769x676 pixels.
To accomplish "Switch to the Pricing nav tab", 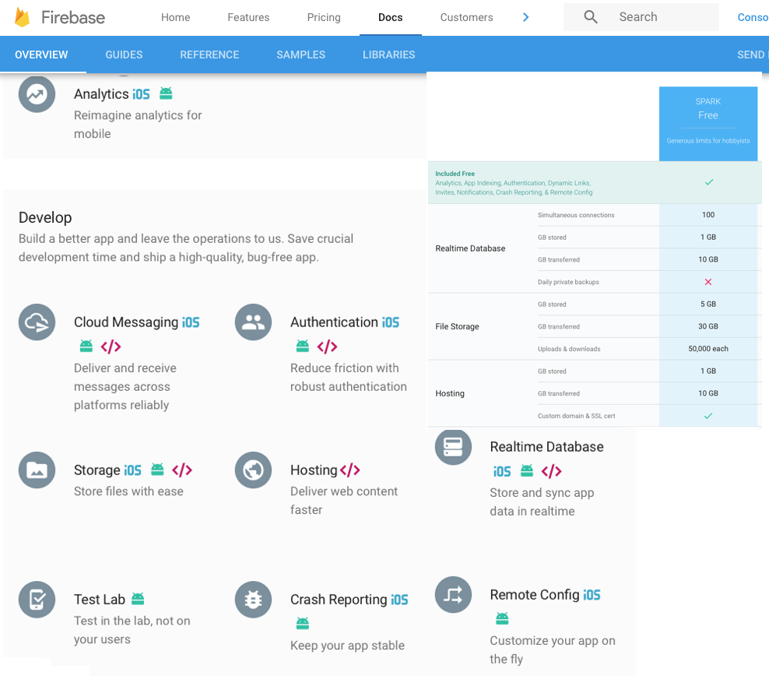I will click(324, 17).
